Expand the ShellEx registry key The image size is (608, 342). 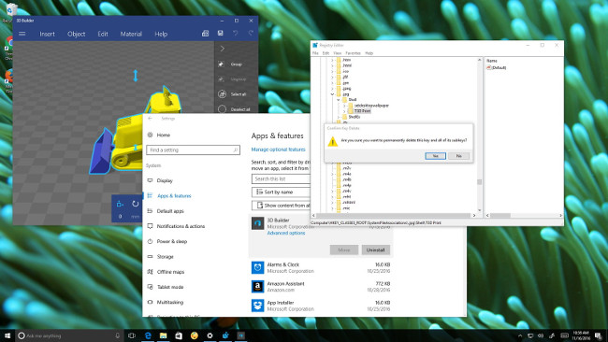click(x=338, y=117)
